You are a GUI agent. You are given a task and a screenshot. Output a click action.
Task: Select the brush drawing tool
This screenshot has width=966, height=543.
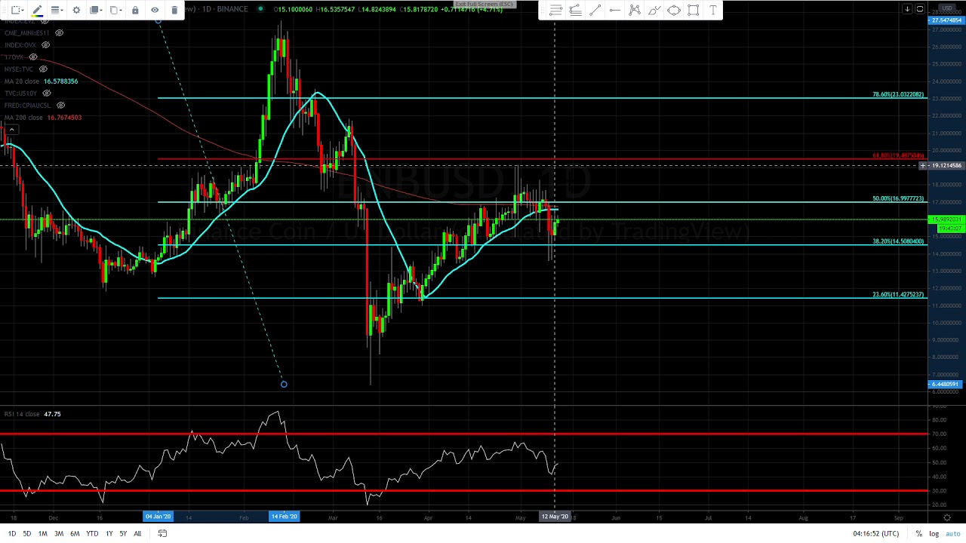coord(654,10)
